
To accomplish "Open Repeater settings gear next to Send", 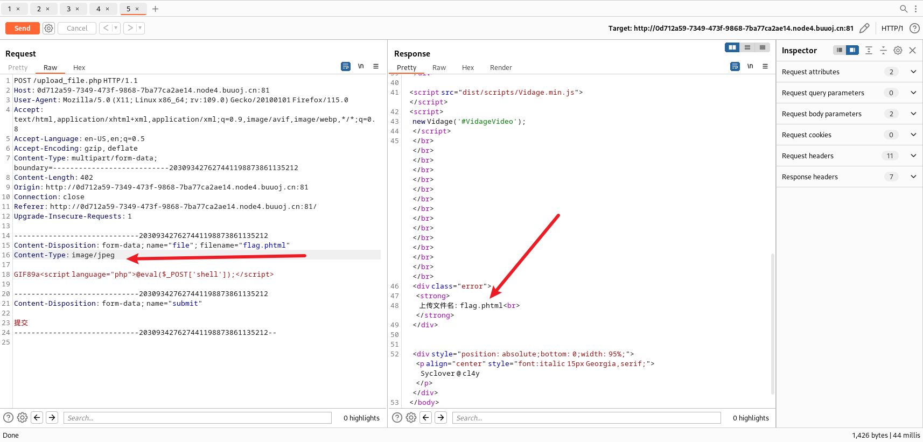I will [48, 28].
